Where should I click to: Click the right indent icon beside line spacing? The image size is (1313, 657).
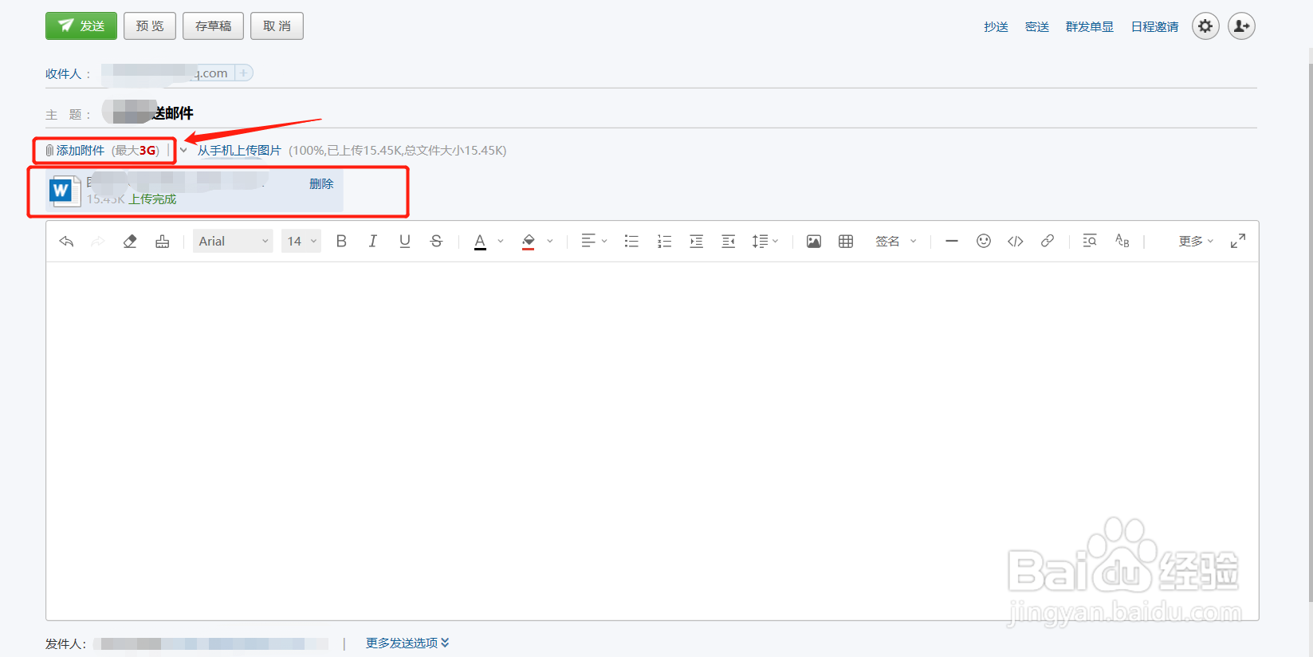pos(728,241)
